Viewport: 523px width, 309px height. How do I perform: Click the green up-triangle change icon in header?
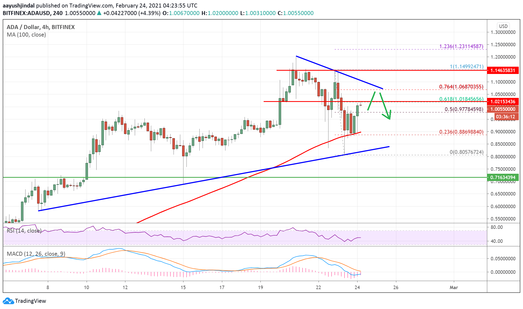99,13
